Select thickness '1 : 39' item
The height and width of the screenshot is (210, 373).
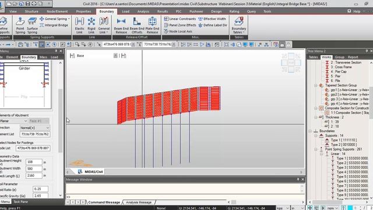(335, 122)
